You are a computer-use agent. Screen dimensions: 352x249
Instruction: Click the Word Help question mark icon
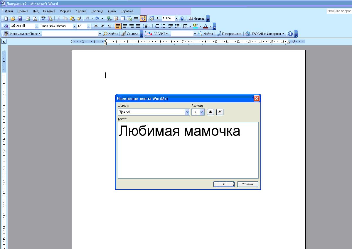182,18
